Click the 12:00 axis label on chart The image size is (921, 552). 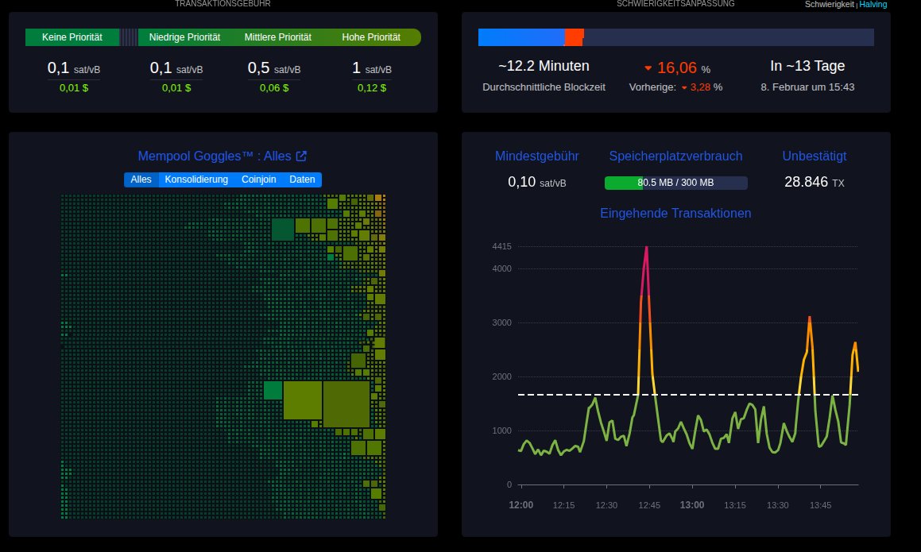pos(521,505)
